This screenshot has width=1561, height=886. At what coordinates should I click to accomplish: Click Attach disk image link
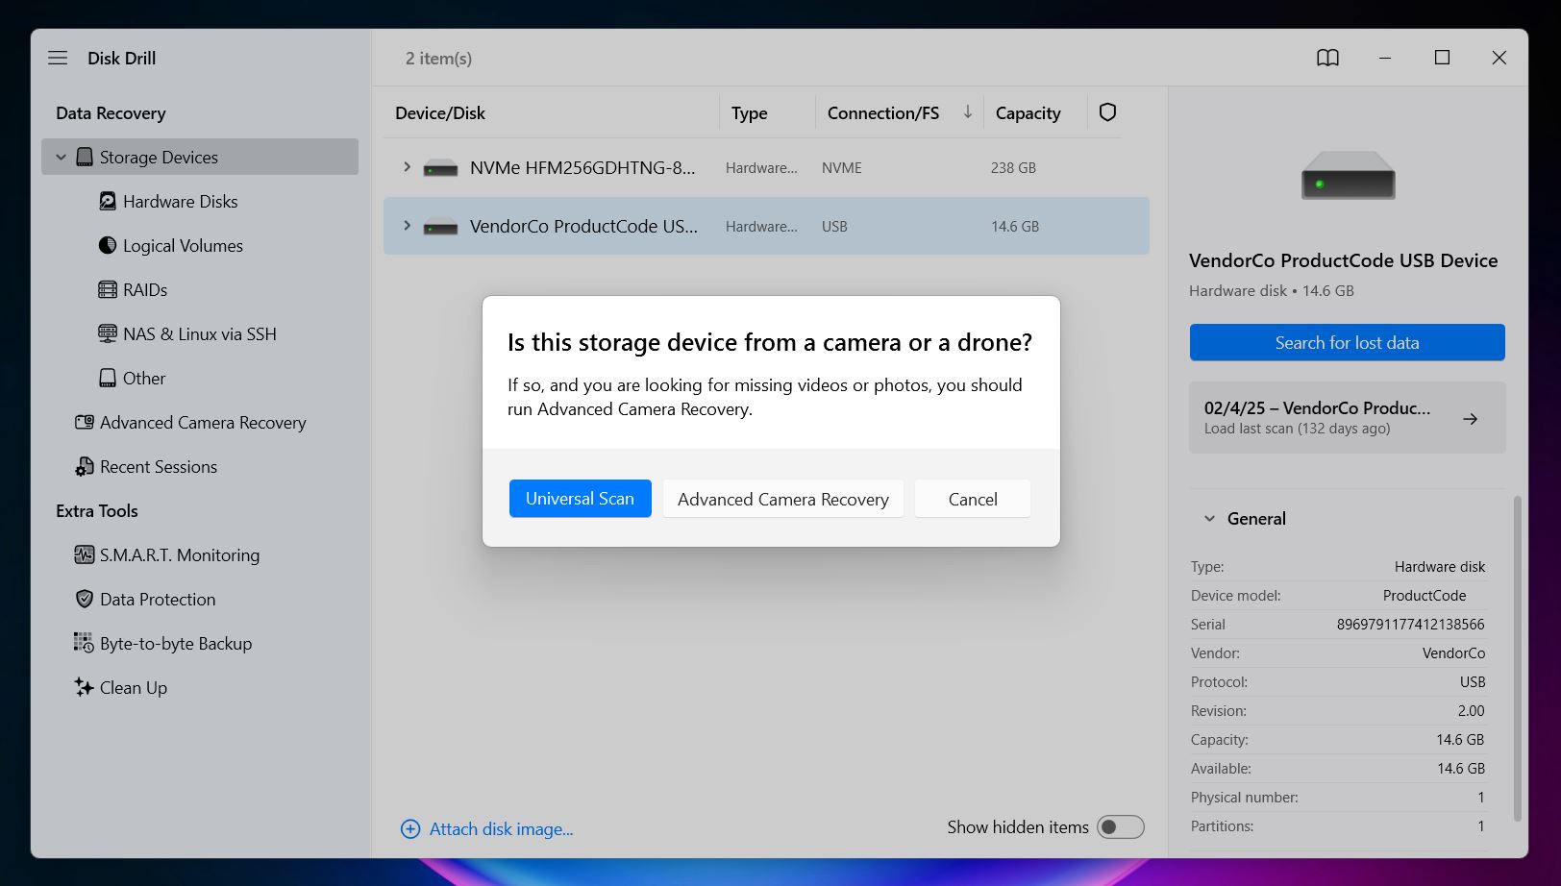click(501, 829)
